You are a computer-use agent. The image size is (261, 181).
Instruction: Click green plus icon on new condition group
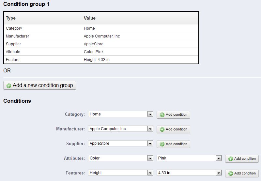pos(9,86)
